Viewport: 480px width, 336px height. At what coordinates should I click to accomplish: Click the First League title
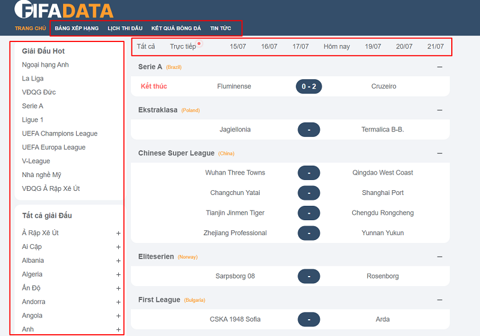pyautogui.click(x=159, y=299)
